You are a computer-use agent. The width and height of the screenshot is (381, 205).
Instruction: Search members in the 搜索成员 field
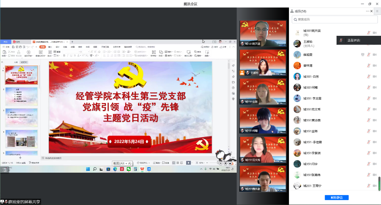[x=335, y=19]
